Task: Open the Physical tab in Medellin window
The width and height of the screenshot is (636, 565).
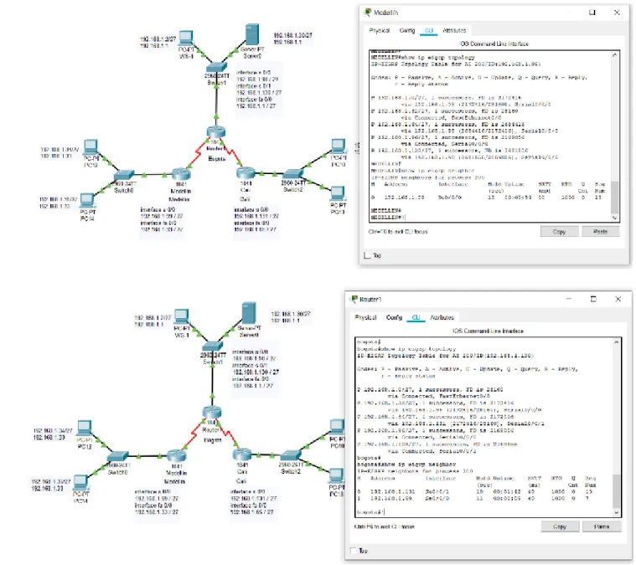Action: click(379, 30)
